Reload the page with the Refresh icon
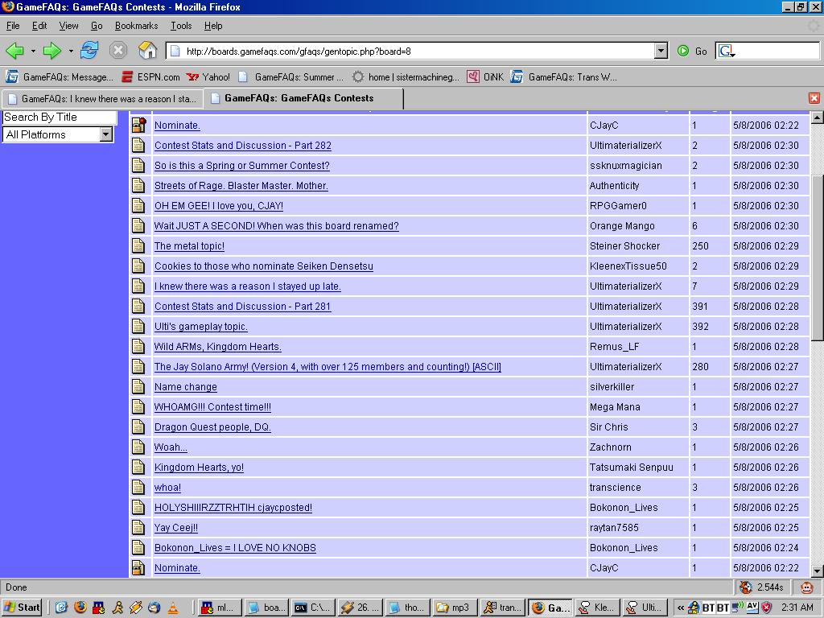The height and width of the screenshot is (618, 824). (x=89, y=51)
